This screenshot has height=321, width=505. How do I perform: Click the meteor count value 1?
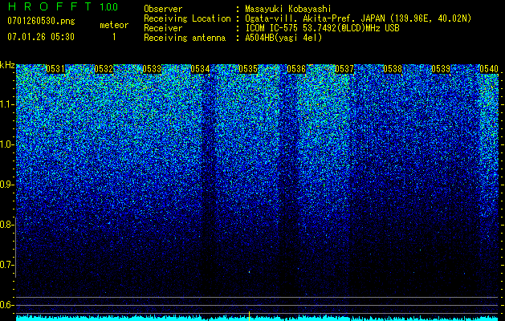coord(114,37)
